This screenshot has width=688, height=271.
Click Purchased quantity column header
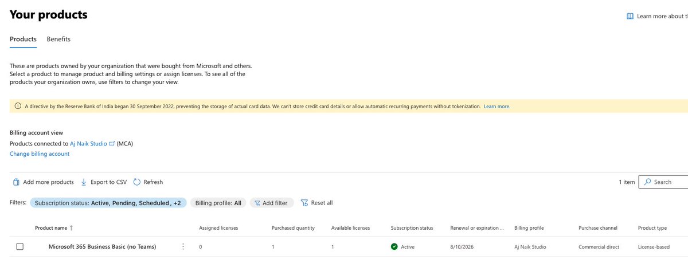click(x=293, y=227)
